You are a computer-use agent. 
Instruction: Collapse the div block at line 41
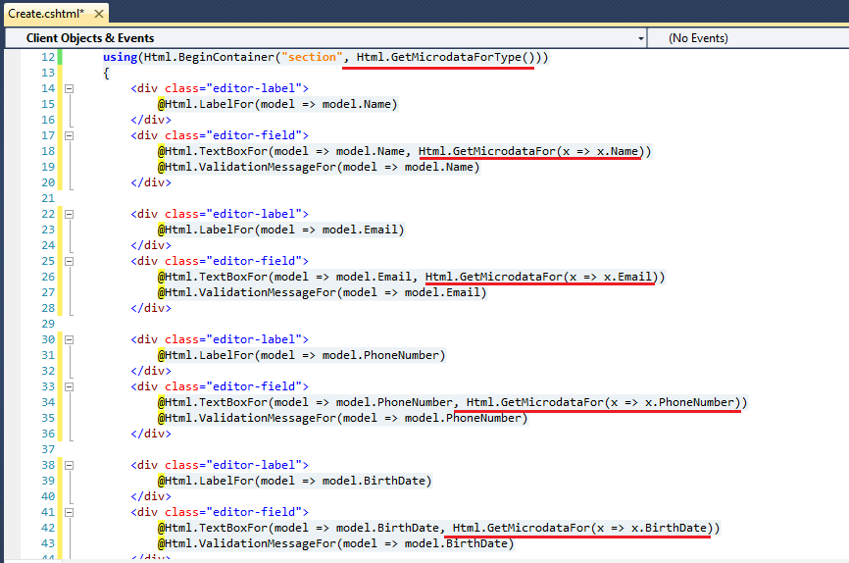click(x=70, y=512)
